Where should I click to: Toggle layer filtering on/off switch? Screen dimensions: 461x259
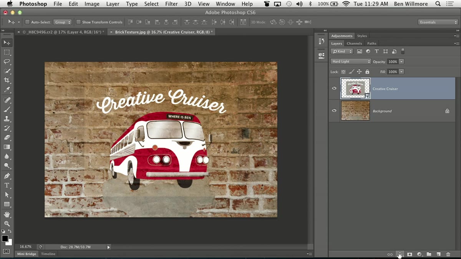tap(403, 51)
